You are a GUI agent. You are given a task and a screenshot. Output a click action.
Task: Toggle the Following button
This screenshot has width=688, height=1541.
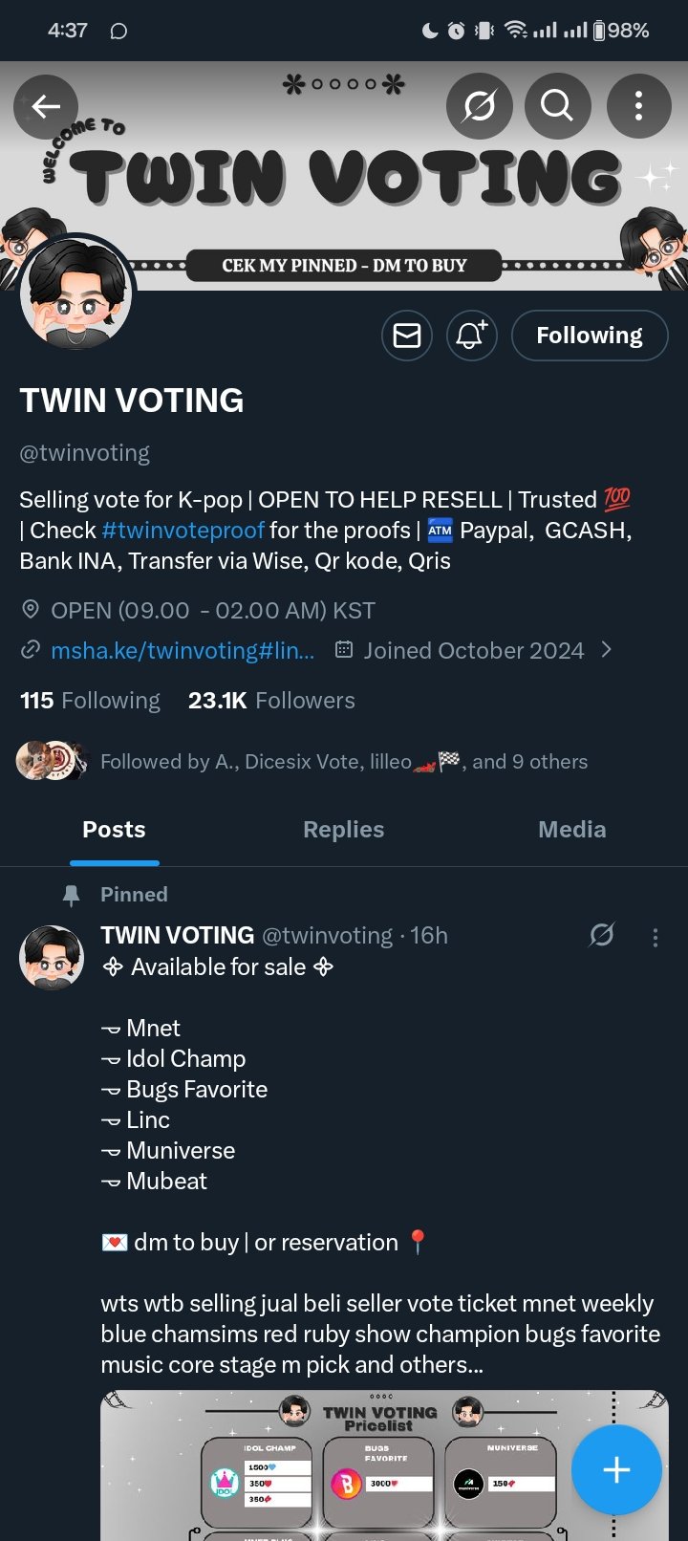[x=589, y=336]
